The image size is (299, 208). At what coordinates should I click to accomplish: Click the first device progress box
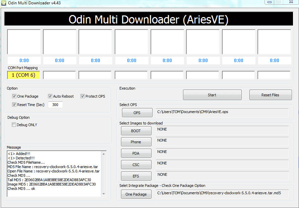pos(24,42)
